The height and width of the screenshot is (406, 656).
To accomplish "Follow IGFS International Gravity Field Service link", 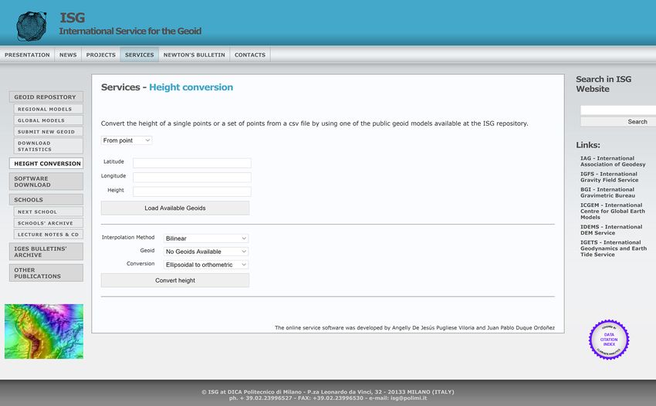I will (x=609, y=177).
